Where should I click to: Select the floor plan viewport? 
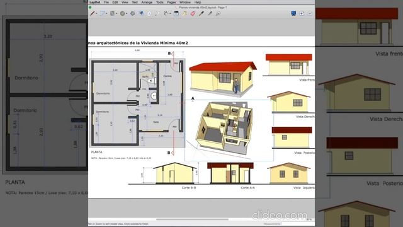click(137, 103)
